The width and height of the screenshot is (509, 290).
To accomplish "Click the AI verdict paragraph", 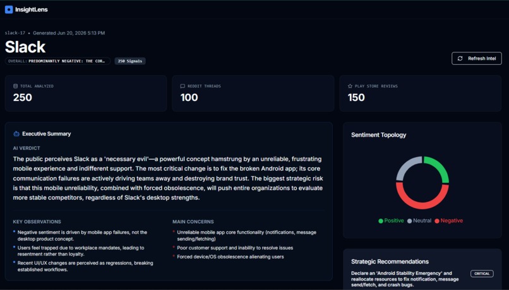I will pos(168,178).
